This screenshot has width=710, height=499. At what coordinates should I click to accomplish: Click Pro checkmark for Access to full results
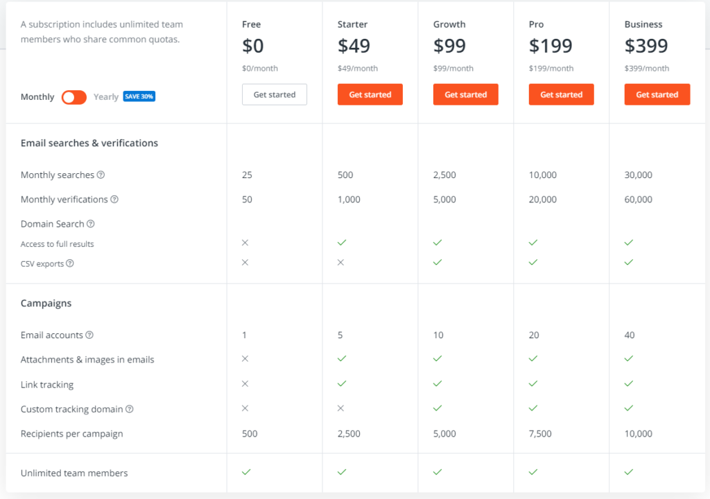[533, 243]
